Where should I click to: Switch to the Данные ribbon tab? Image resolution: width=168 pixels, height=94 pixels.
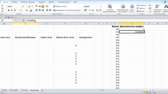(x=51, y=2)
